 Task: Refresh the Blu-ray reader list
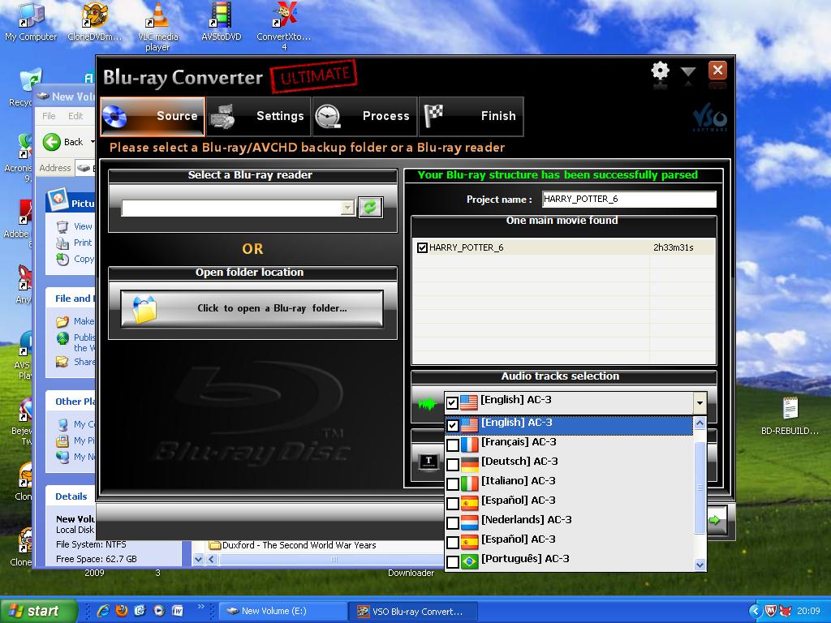pos(370,207)
